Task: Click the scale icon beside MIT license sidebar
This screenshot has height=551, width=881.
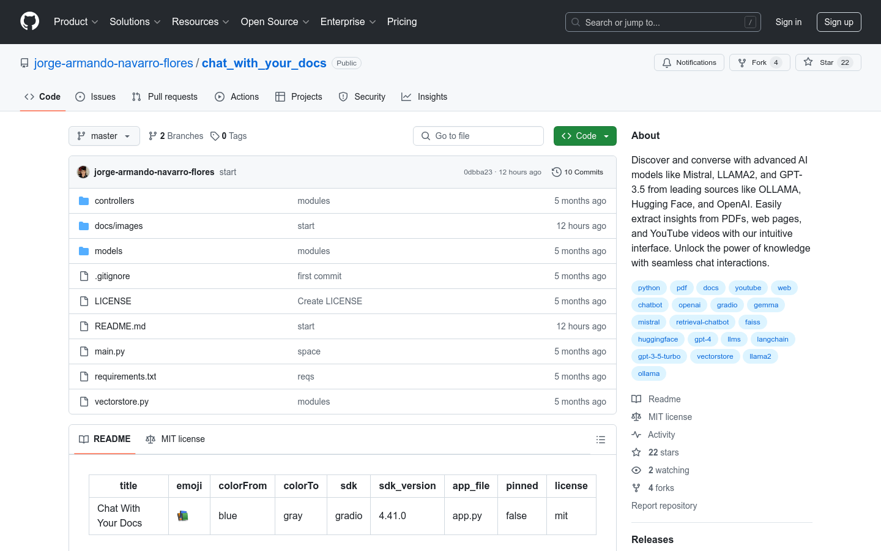Action: [x=636, y=417]
